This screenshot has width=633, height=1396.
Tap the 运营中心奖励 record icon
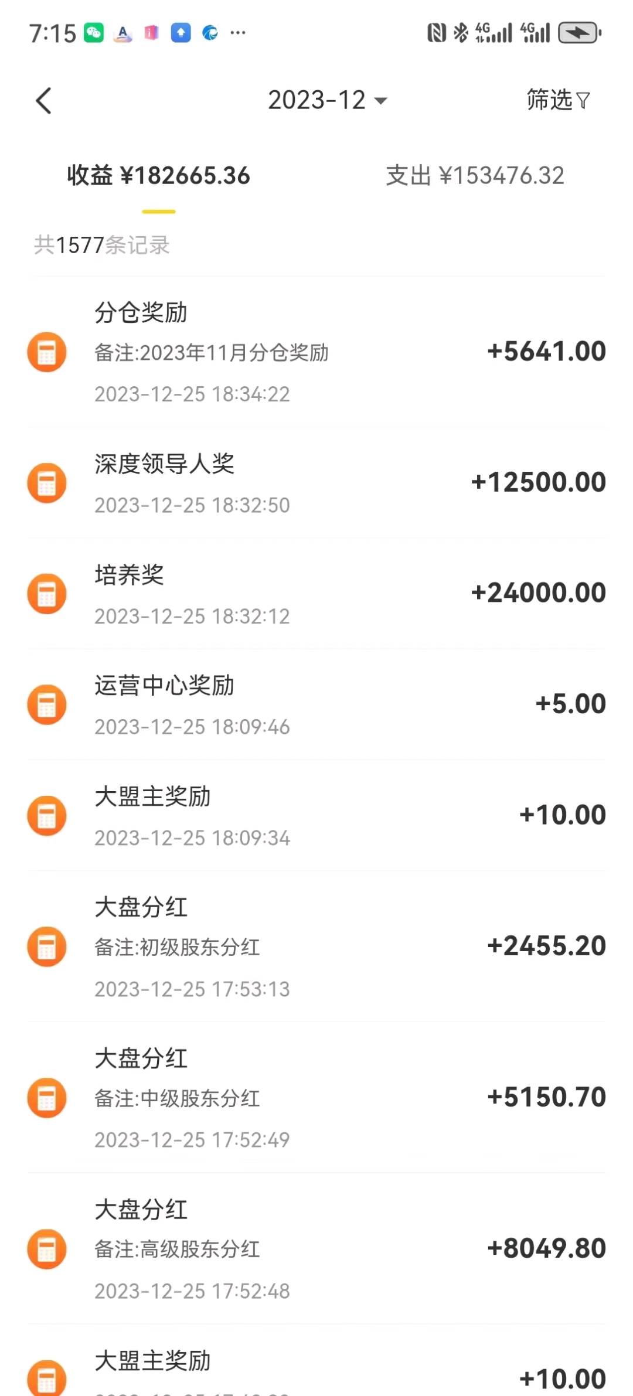(47, 704)
